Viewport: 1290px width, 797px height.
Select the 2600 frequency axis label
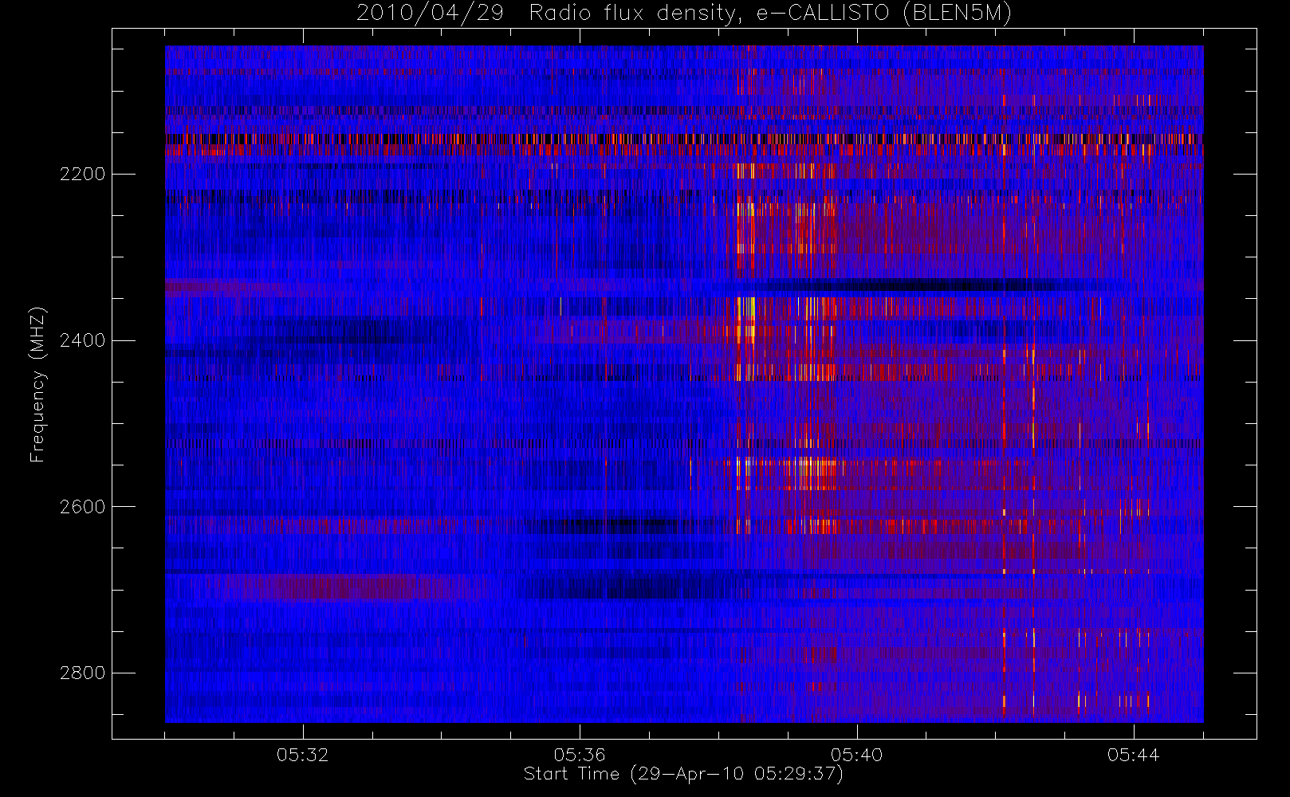82,507
